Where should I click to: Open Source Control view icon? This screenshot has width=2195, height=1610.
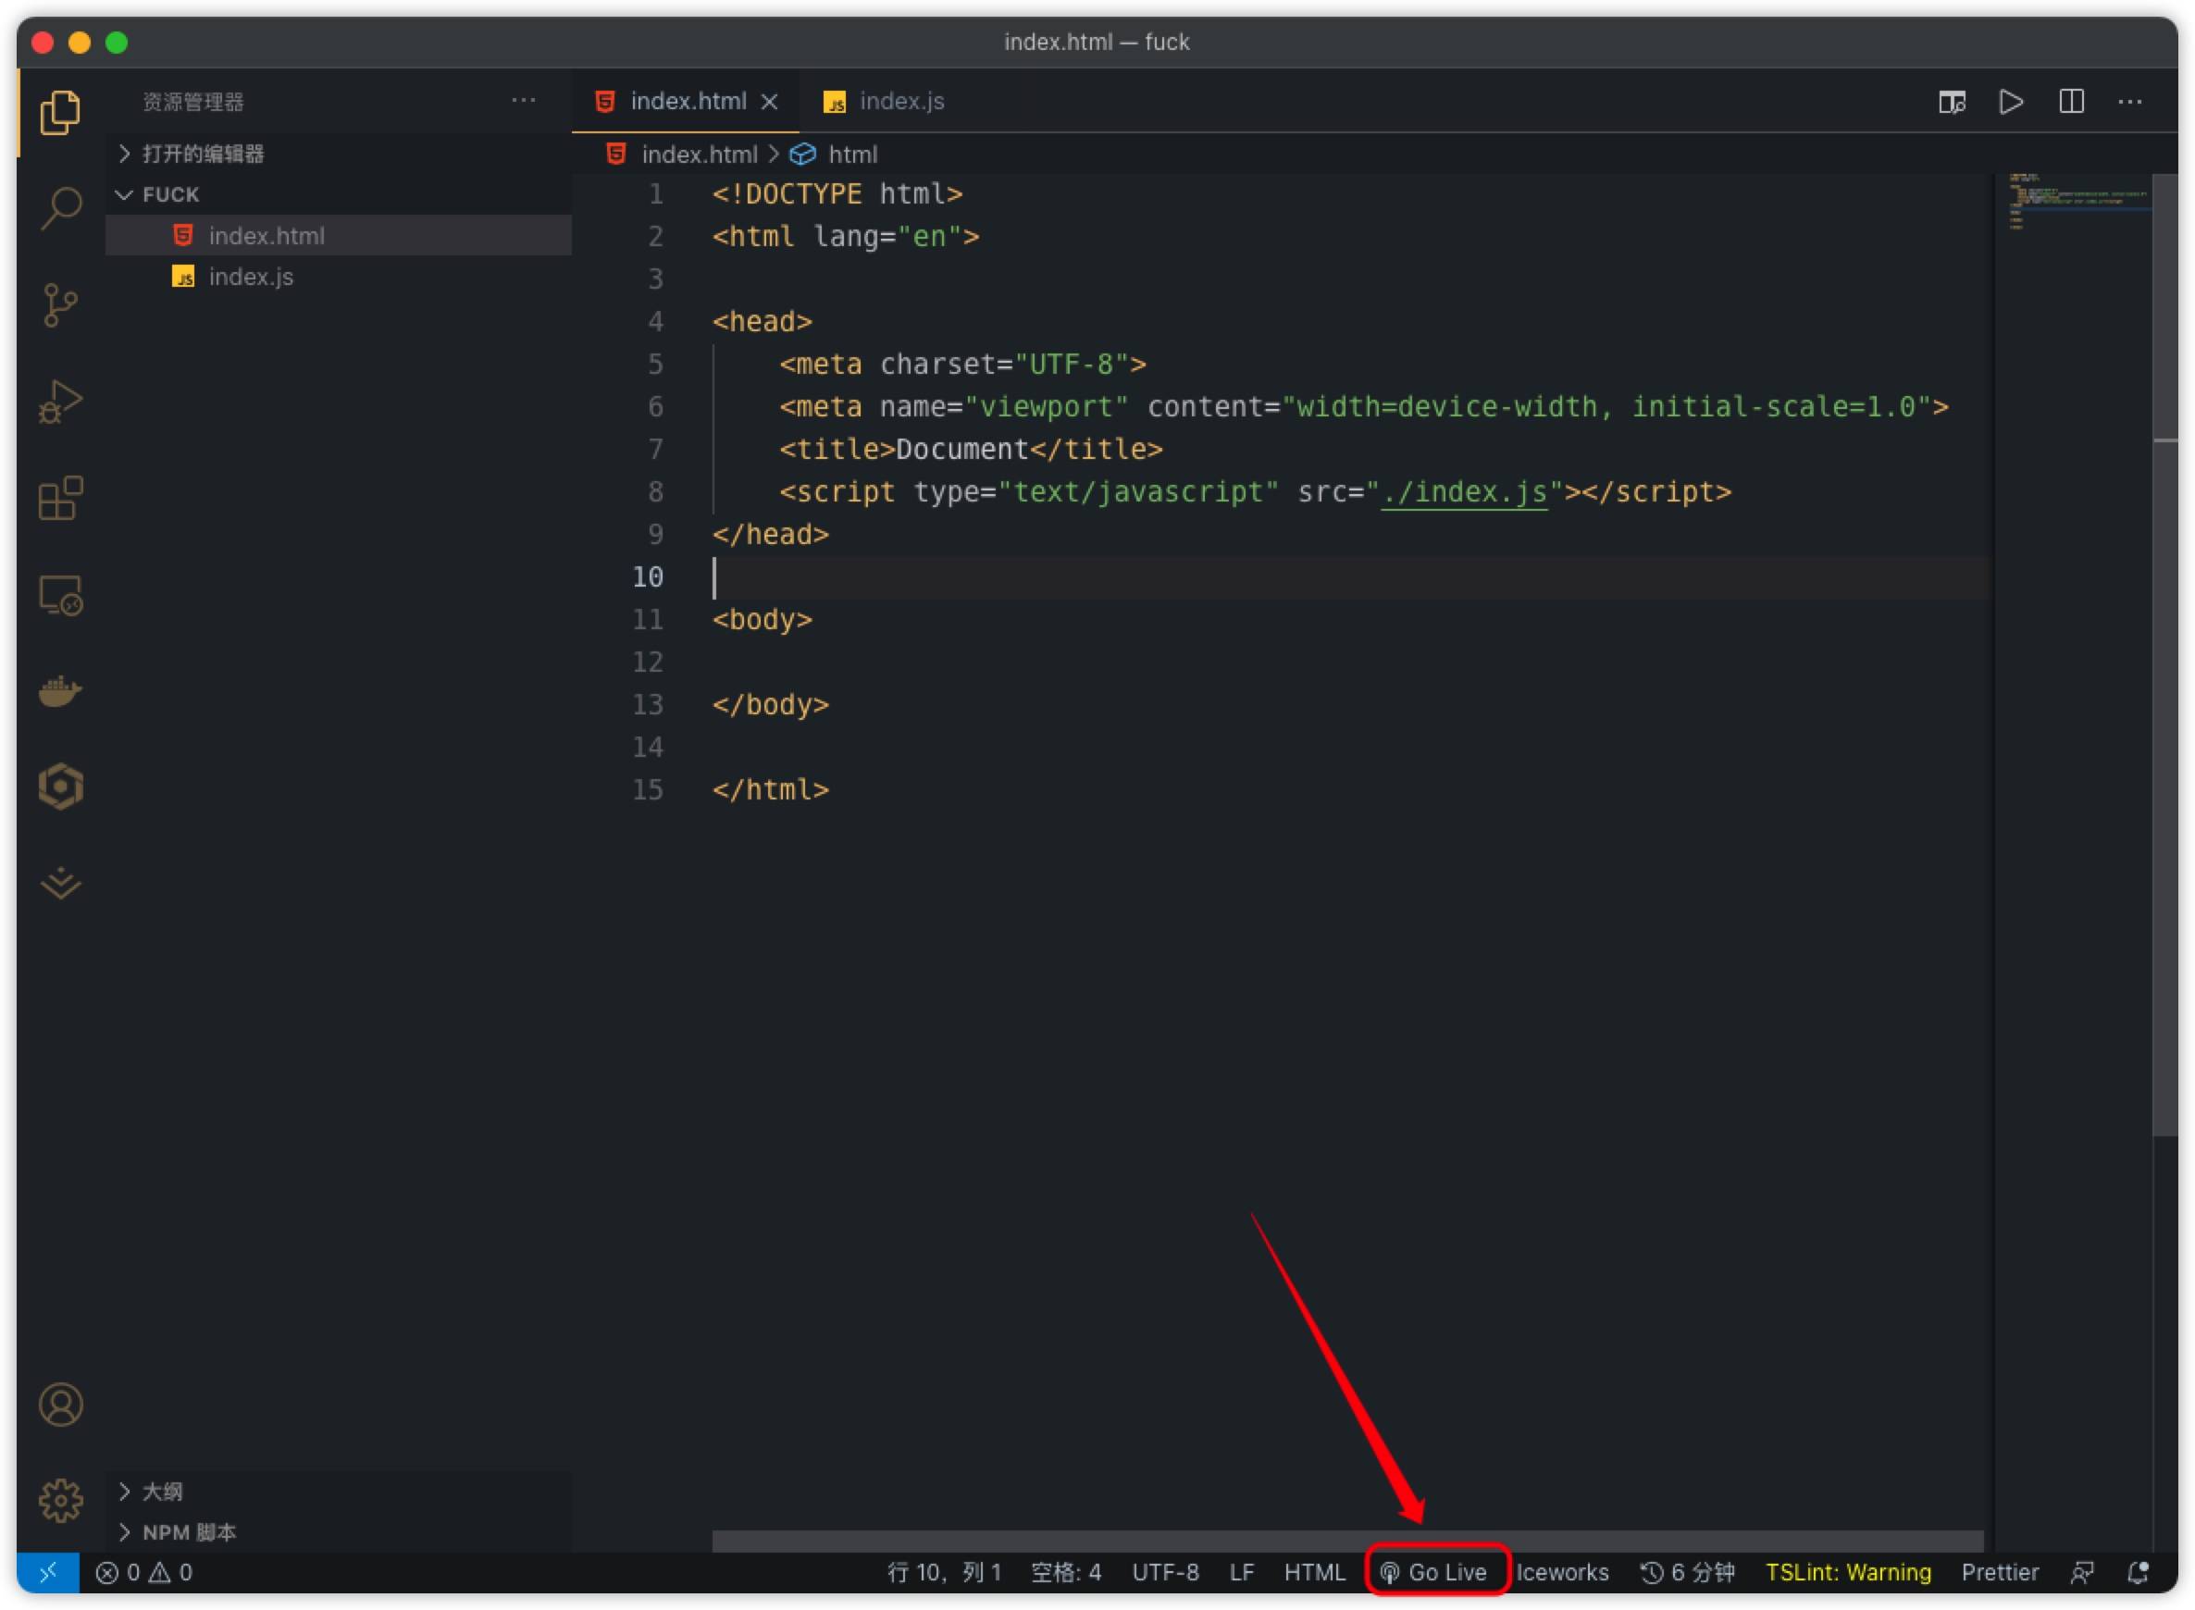pyautogui.click(x=60, y=305)
